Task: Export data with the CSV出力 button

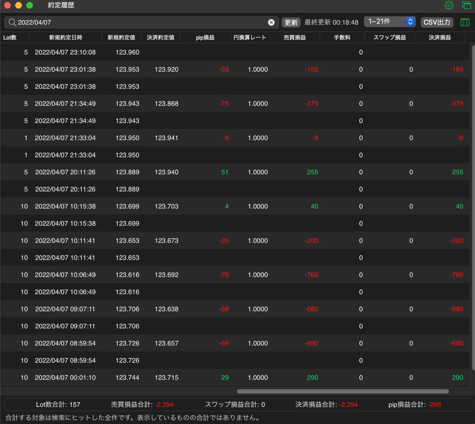Action: click(437, 22)
